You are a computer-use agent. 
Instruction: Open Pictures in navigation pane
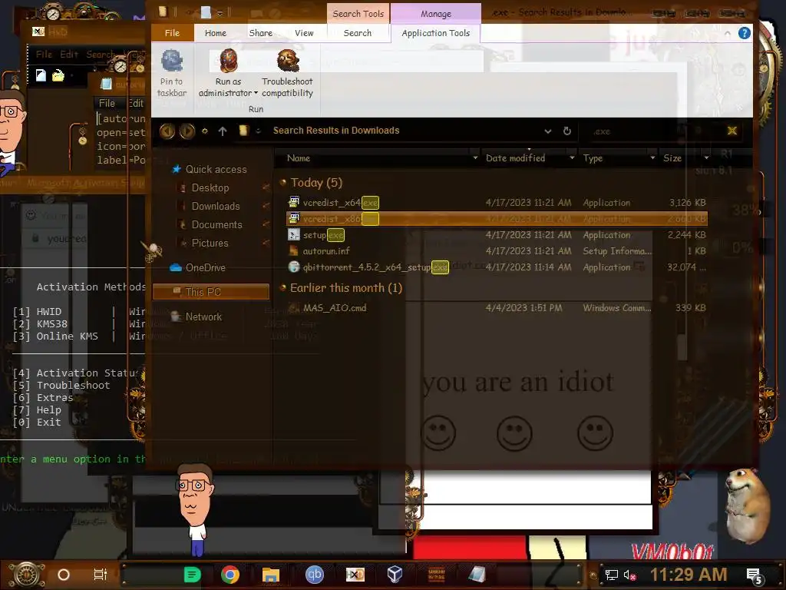pos(210,244)
